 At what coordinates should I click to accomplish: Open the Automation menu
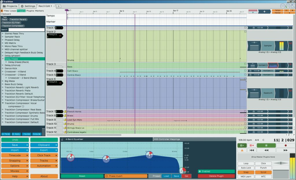(x=44, y=166)
